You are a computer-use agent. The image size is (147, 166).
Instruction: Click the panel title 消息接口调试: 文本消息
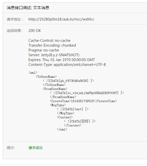(28, 8)
